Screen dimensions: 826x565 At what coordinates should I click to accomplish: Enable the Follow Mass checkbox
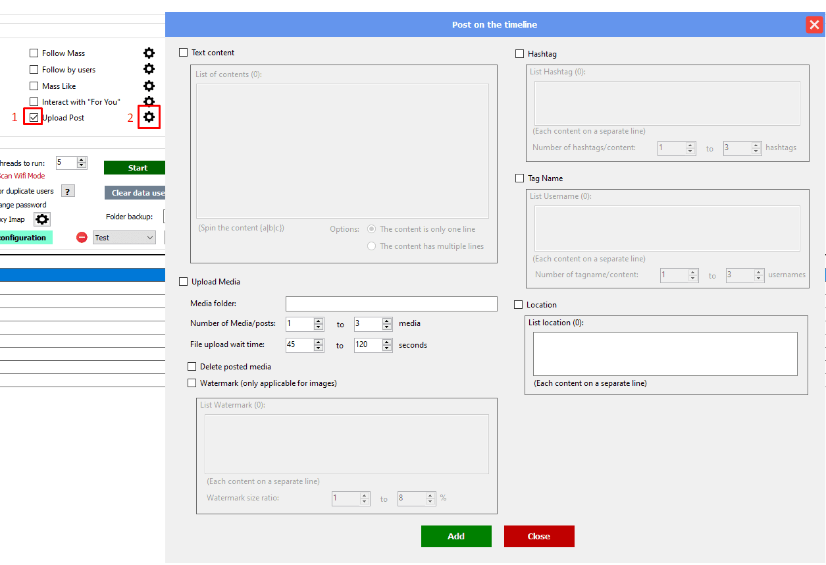pyautogui.click(x=34, y=53)
